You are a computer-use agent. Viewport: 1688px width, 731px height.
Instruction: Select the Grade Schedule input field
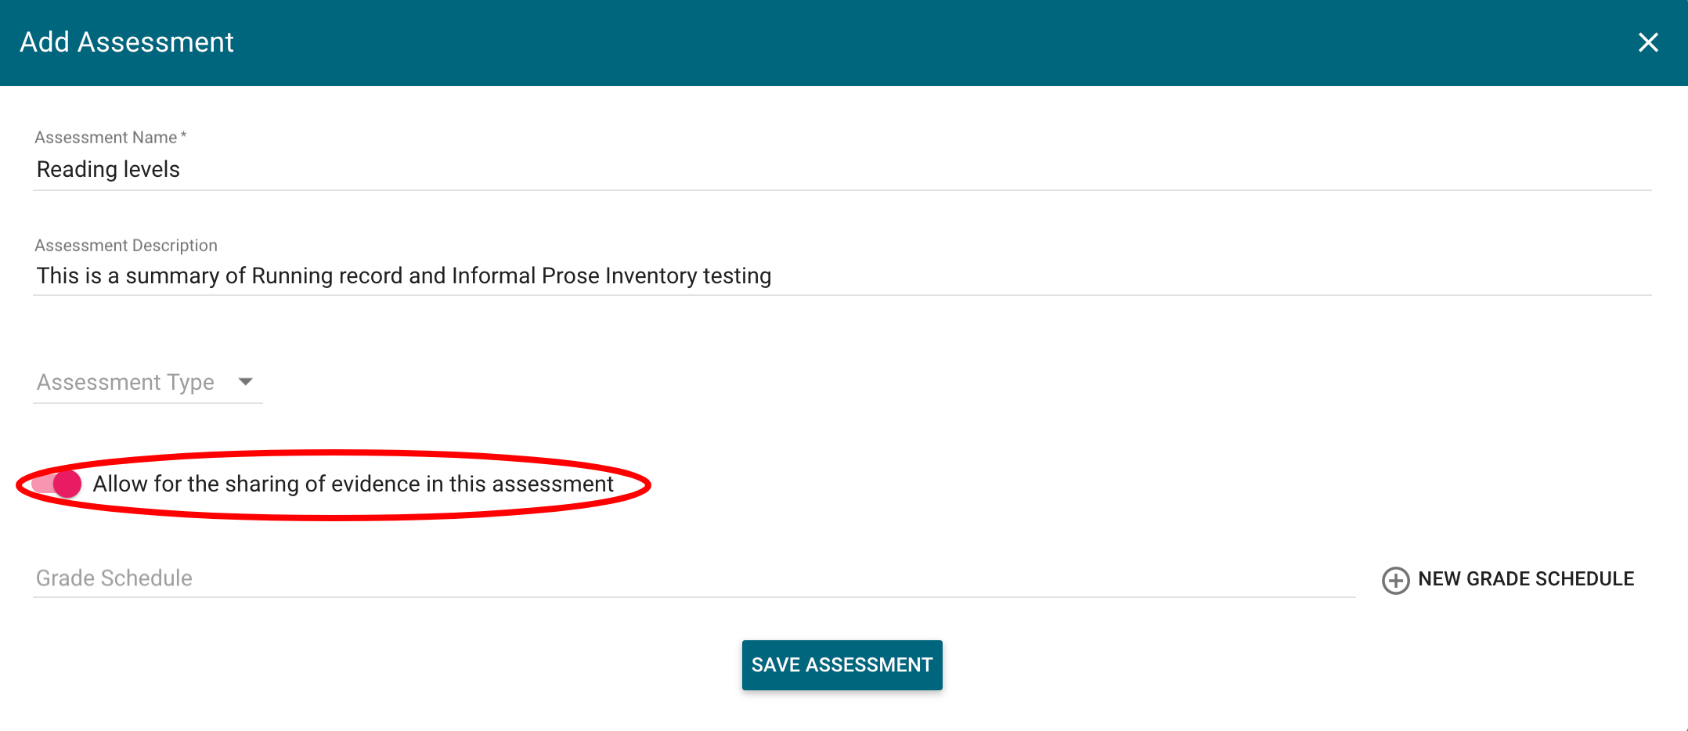(x=693, y=578)
